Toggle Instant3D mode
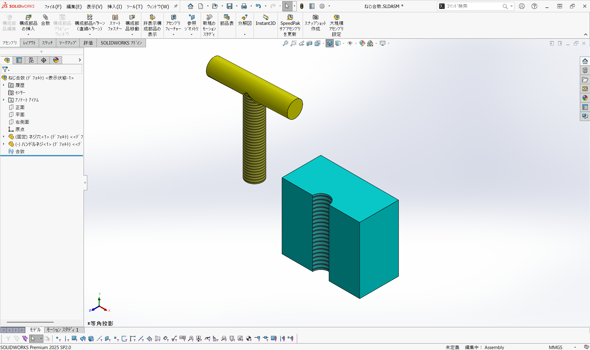Image resolution: width=590 pixels, height=350 pixels. 265,20
